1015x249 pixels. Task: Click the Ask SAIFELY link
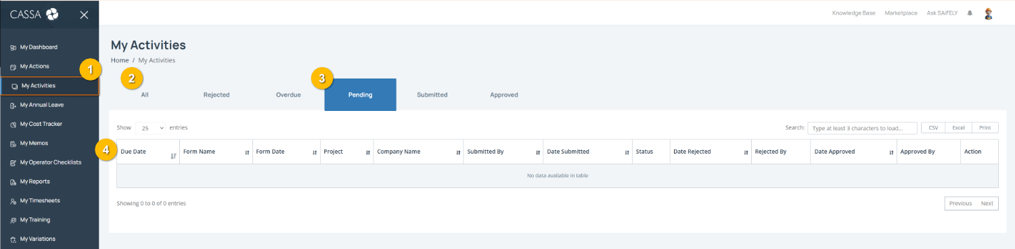pos(943,14)
